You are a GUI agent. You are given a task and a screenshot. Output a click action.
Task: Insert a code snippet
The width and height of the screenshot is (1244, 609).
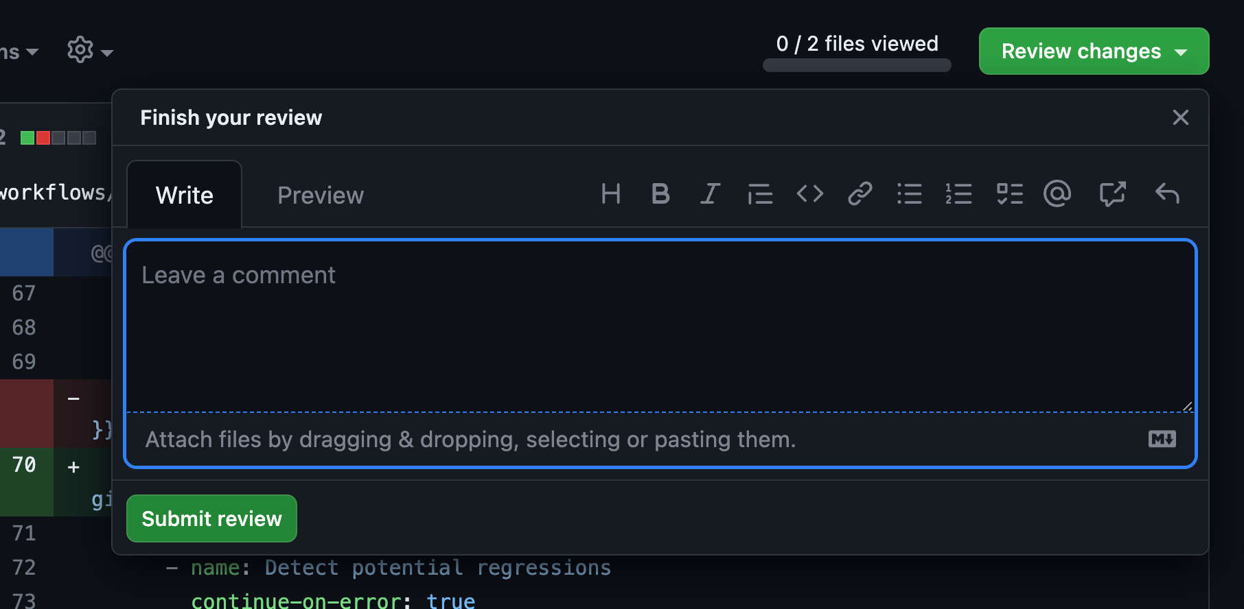[809, 193]
